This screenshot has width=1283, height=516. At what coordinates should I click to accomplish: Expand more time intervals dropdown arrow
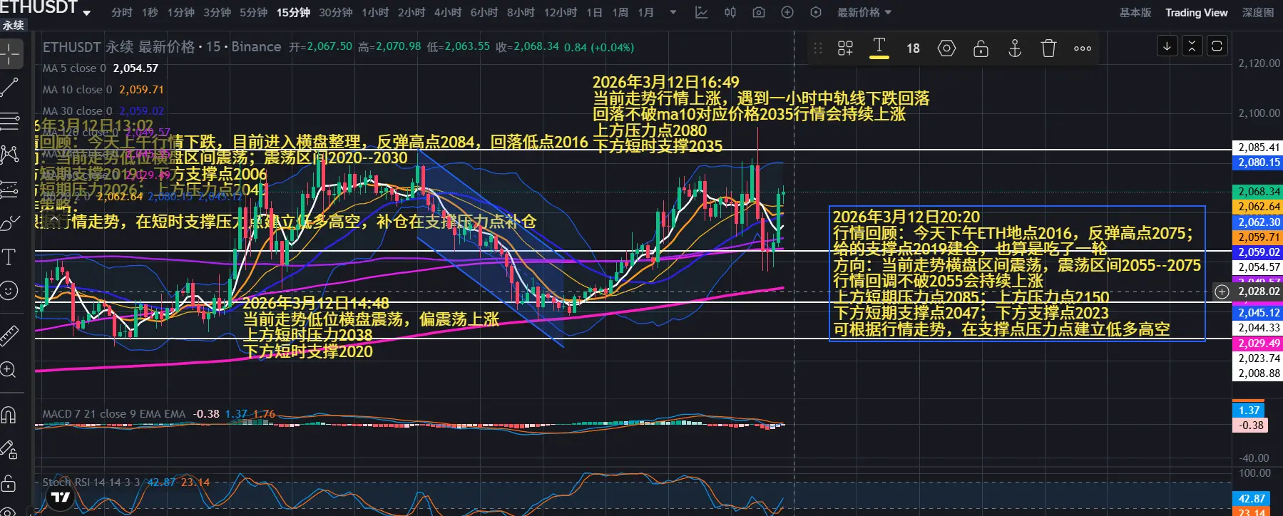pos(673,12)
